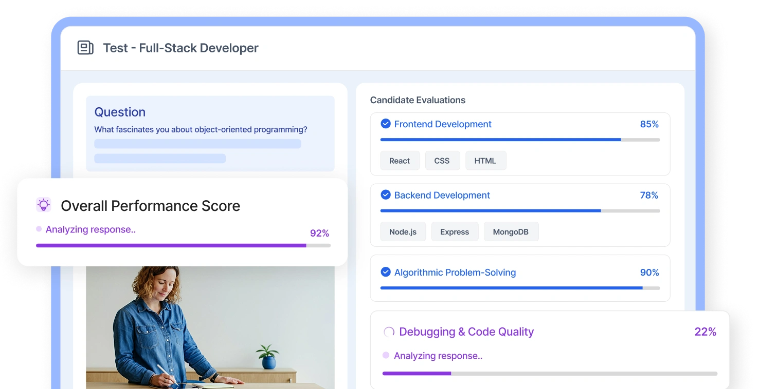Click the Frontend Development progress bar
The height and width of the screenshot is (389, 759).
(520, 140)
